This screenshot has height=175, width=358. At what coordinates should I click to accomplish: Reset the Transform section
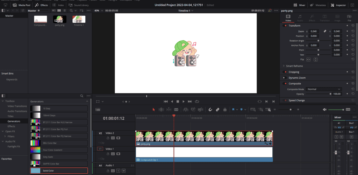(353, 26)
